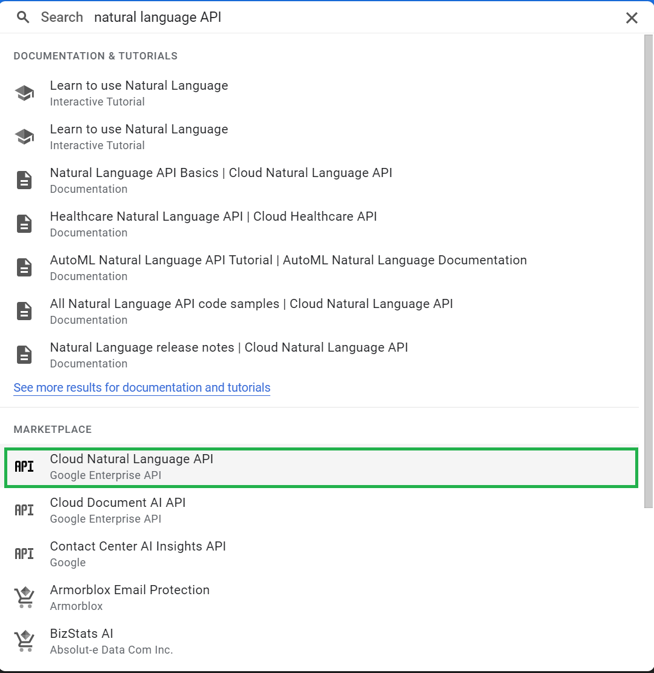Click document icon beside All Natural Language code samples

[x=24, y=311]
